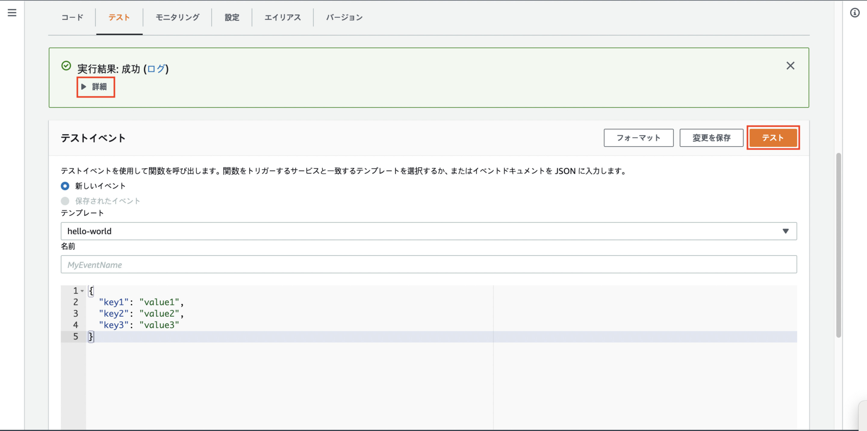Click the info icon in top right corner
The width and height of the screenshot is (867, 431).
pos(856,13)
